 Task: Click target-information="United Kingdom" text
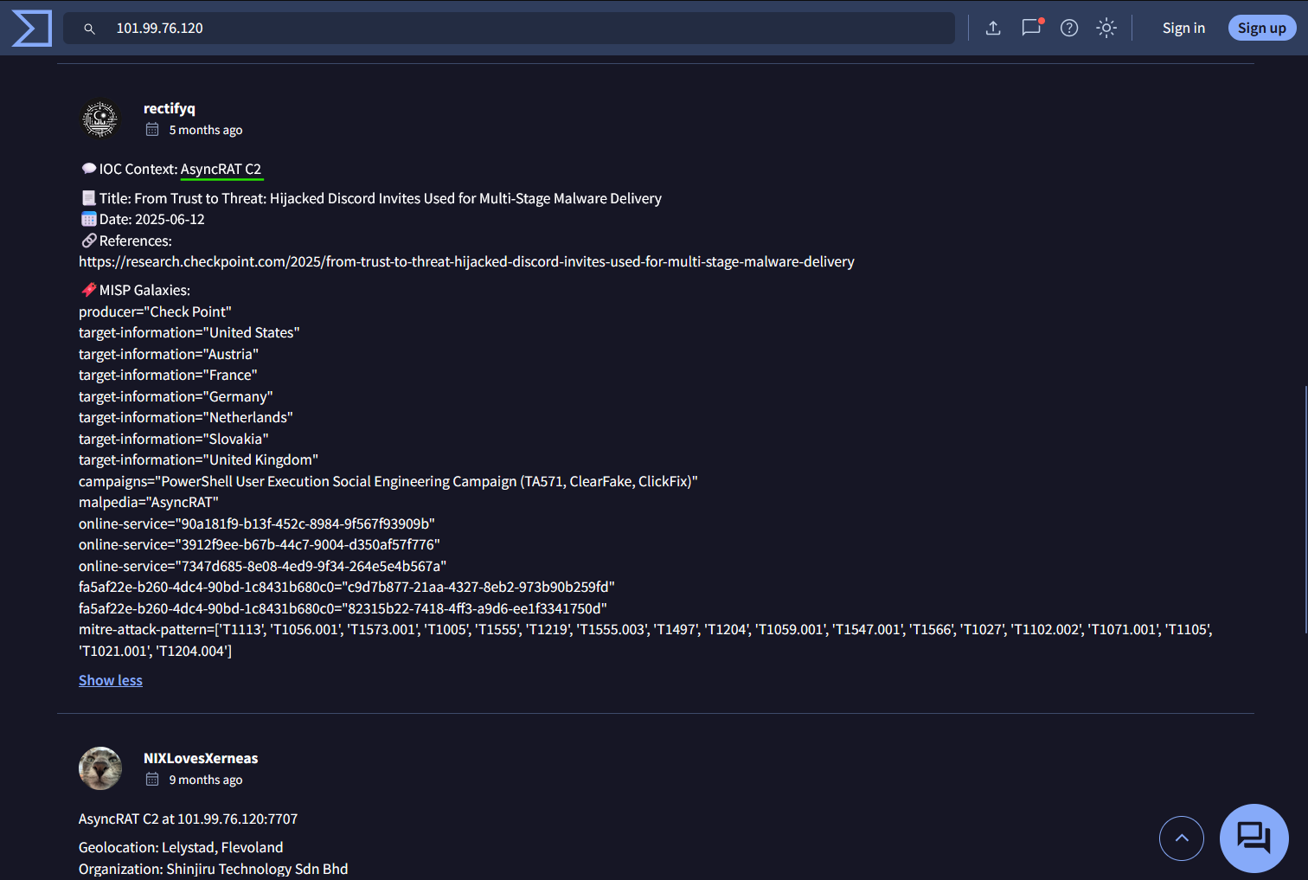[x=198, y=460]
